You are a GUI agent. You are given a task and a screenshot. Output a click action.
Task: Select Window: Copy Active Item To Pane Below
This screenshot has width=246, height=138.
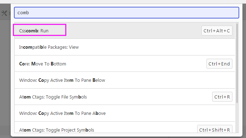(x=125, y=80)
